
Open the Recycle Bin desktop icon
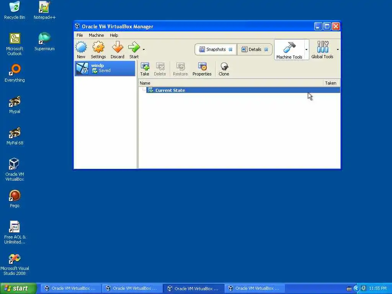15,10
